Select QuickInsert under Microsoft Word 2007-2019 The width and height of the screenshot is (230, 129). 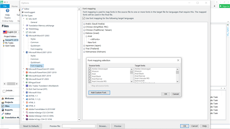(35, 62)
